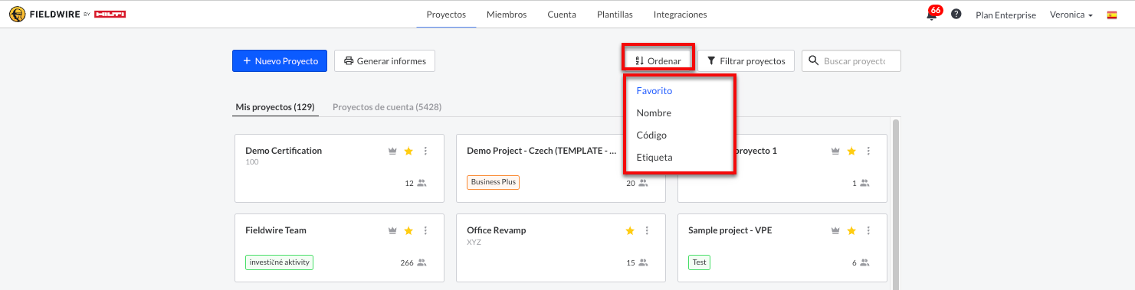Click the Nuevo Proyecto button
The width and height of the screenshot is (1135, 290).
coord(280,61)
